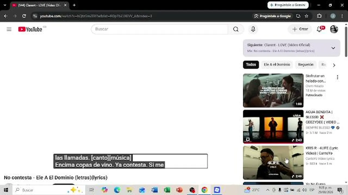Open the CantoYo Video Lyrics channel
The height and width of the screenshot is (195, 348).
[x=319, y=159]
